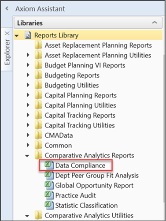The width and height of the screenshot is (166, 221).
Task: Select Capital Tracking Utilities label
Action: 80,125
